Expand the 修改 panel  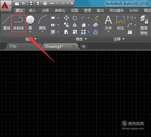pos(81,39)
